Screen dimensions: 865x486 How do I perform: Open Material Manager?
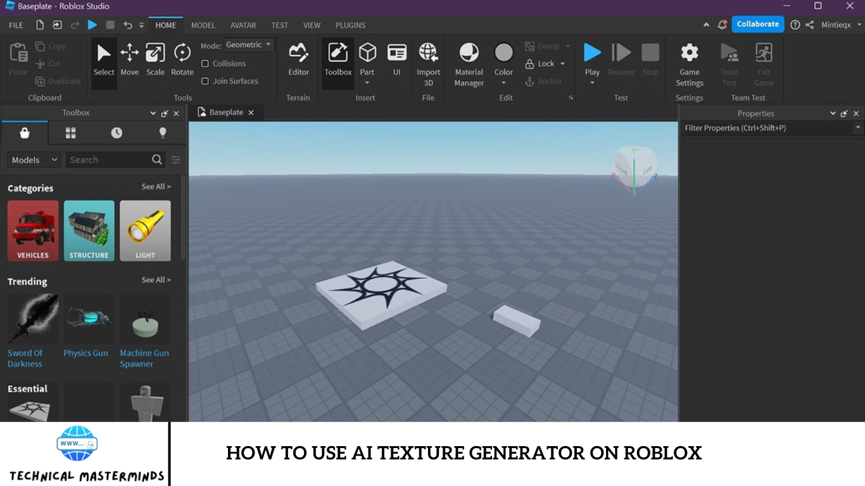pos(469,63)
